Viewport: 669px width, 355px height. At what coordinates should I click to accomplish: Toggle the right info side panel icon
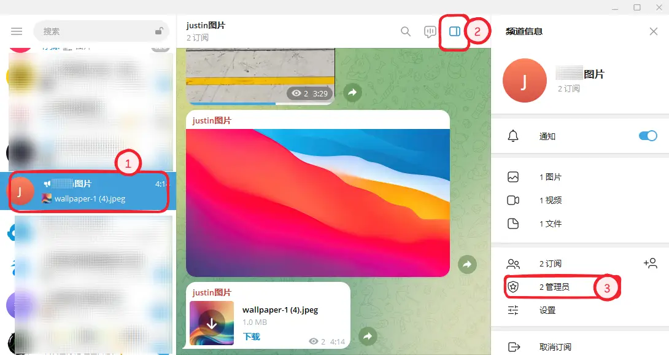[x=454, y=31]
